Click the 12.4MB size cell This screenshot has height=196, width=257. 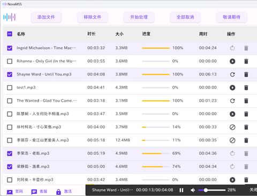pyautogui.click(x=123, y=140)
